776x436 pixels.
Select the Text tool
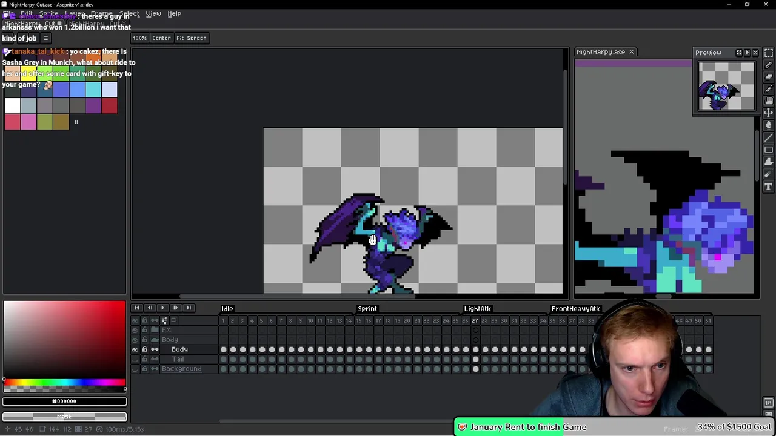(x=769, y=187)
